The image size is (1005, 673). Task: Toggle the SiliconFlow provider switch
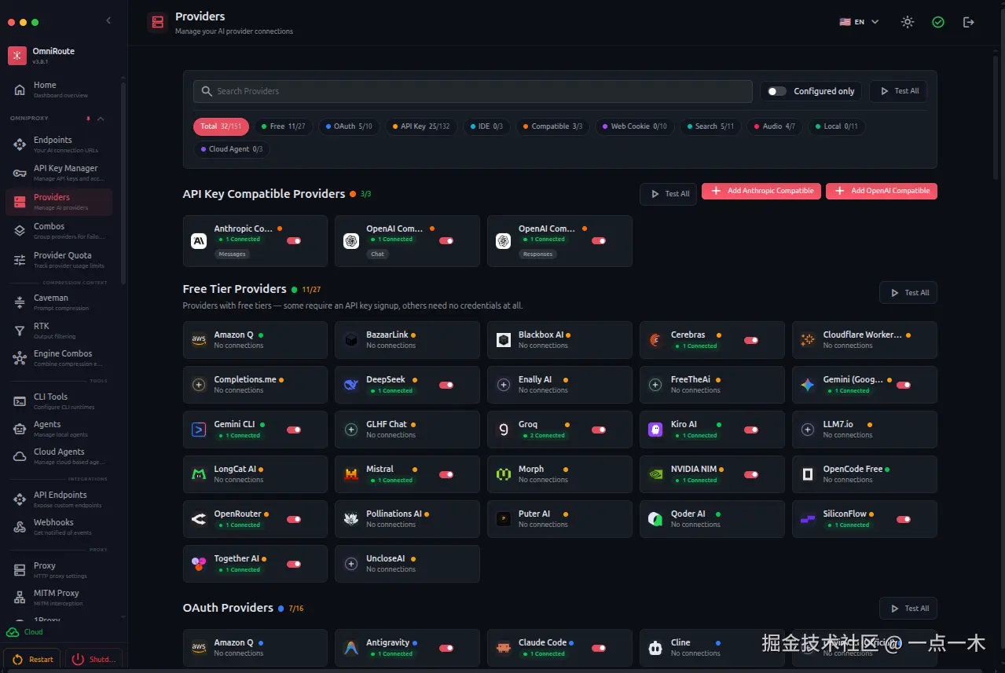(904, 520)
